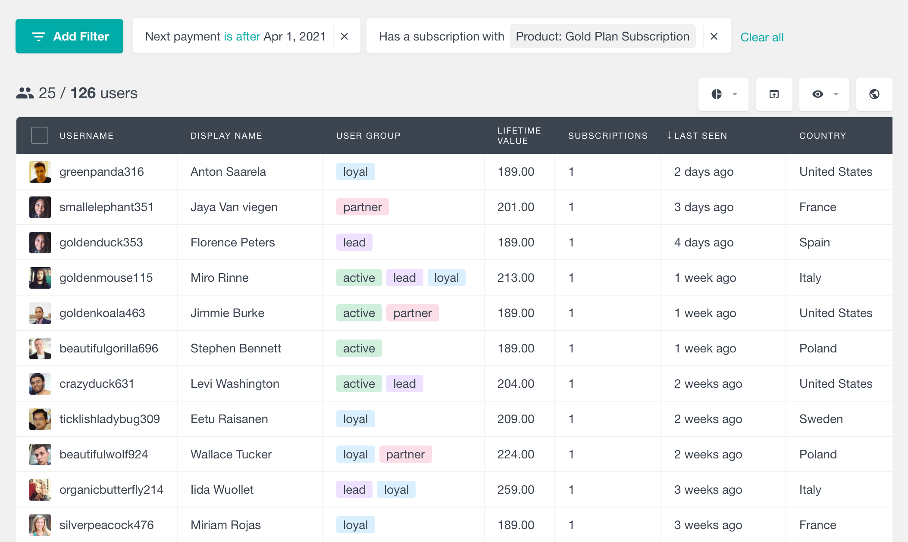This screenshot has width=908, height=542.
Task: Click the loyal tag for Iida Wuollet
Action: pyautogui.click(x=396, y=489)
